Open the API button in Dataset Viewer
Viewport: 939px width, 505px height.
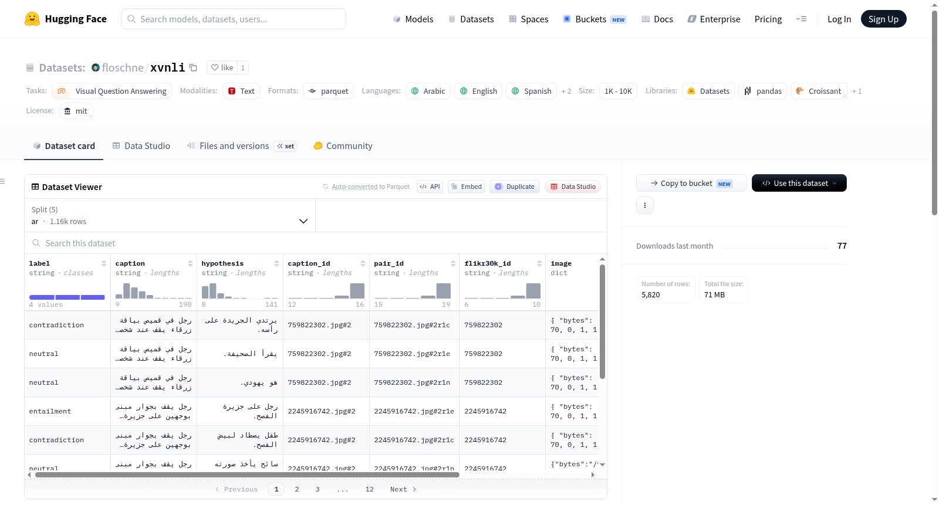click(430, 187)
